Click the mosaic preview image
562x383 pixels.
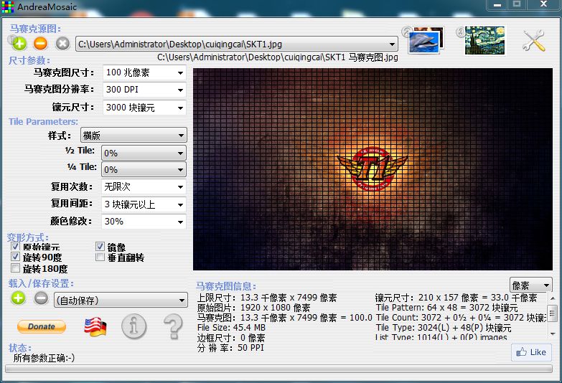[373, 169]
